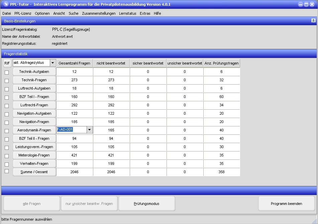Click the Navigation-Aufgaben button
Screen dimensions: 318x224
click(x=34, y=113)
